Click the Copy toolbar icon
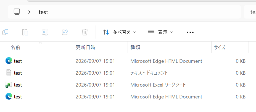The height and width of the screenshot is (112, 256). tap(6, 32)
